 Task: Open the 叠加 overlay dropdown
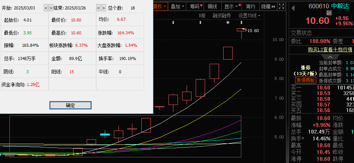tap(177, 6)
